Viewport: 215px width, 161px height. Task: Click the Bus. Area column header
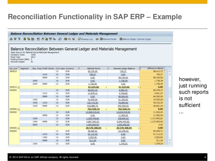pyautogui.click(x=37, y=68)
